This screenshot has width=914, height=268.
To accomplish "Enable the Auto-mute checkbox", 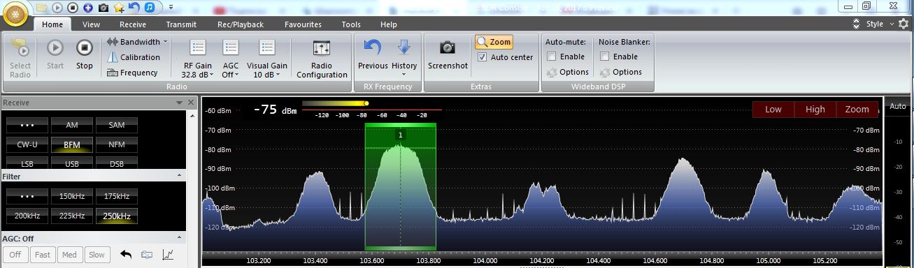I will tap(552, 57).
